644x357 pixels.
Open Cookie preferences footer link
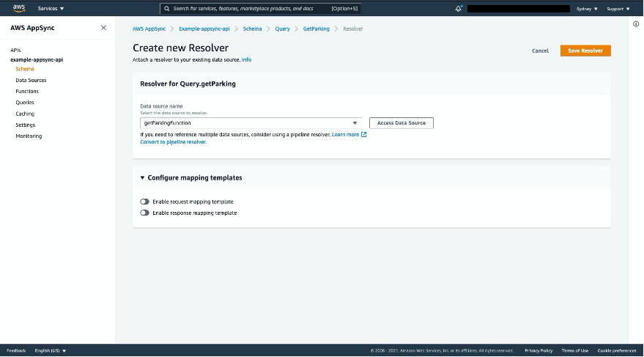pos(617,350)
